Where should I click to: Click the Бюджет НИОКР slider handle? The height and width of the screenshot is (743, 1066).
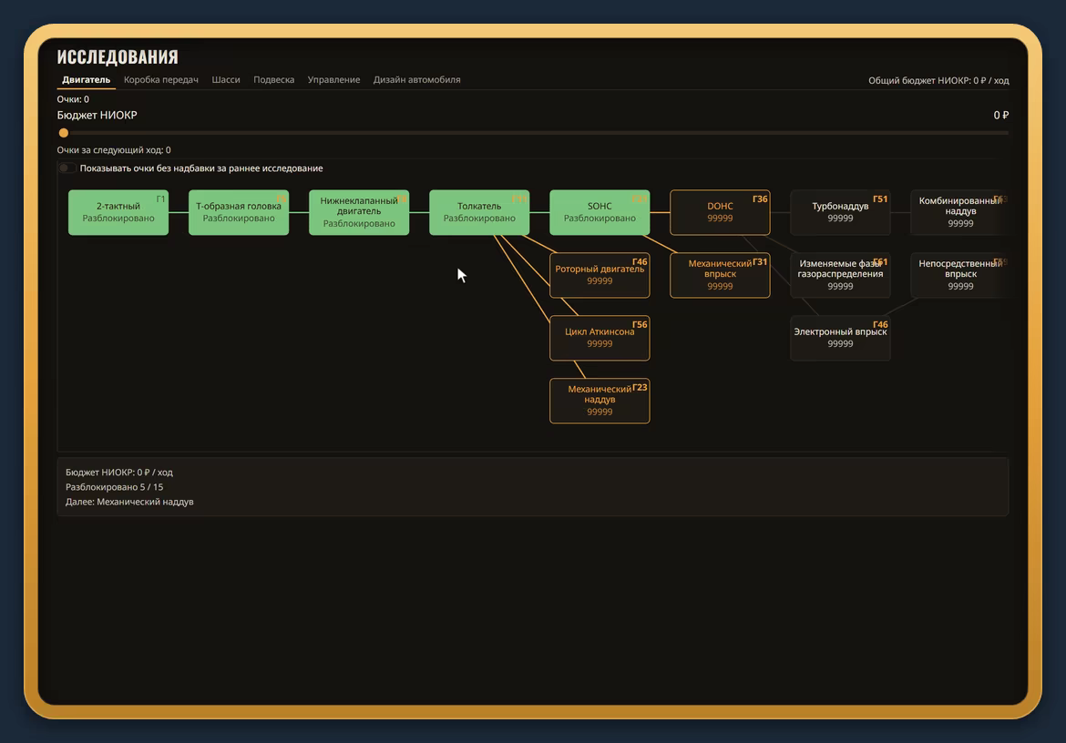click(x=63, y=133)
